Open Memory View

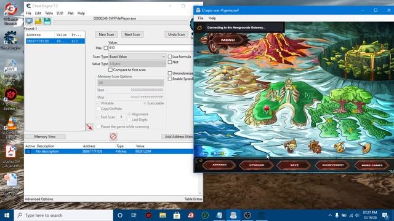pos(45,136)
